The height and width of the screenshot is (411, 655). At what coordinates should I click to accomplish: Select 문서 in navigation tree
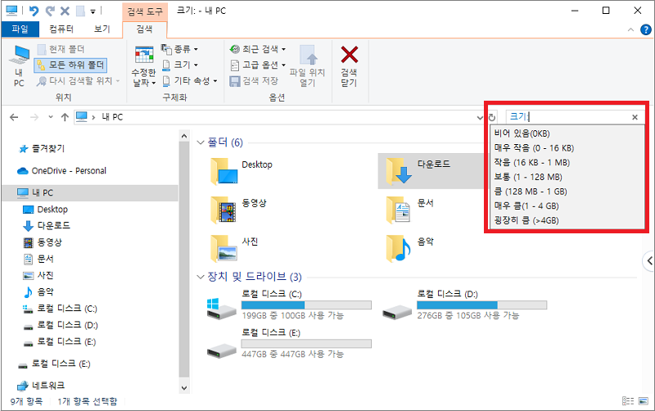click(x=38, y=259)
